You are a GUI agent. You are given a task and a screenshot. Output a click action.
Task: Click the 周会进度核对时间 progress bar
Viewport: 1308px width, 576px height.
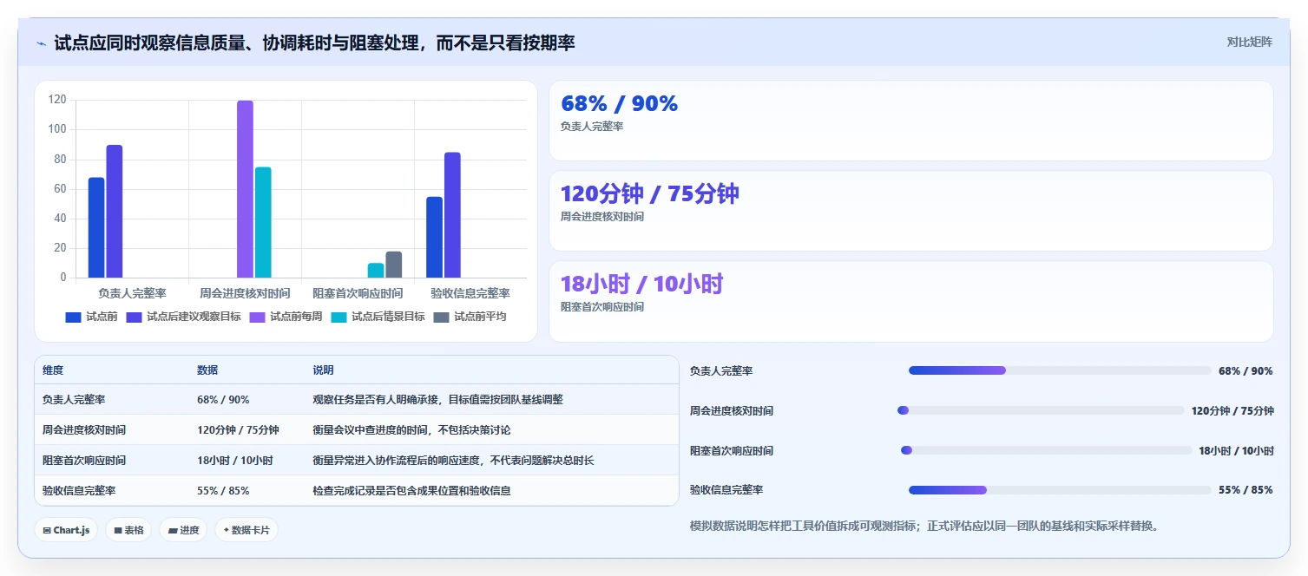pyautogui.click(x=1041, y=410)
